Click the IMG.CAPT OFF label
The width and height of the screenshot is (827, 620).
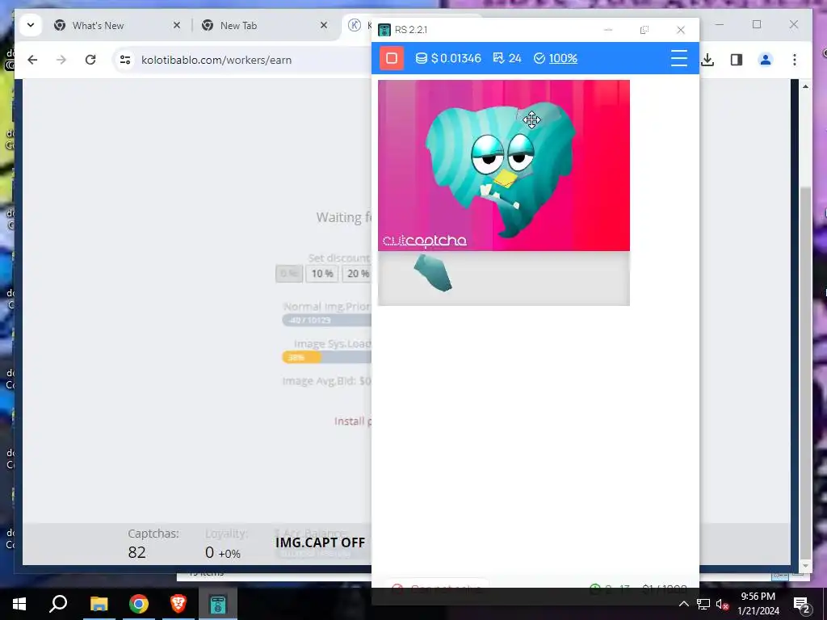[x=320, y=542]
